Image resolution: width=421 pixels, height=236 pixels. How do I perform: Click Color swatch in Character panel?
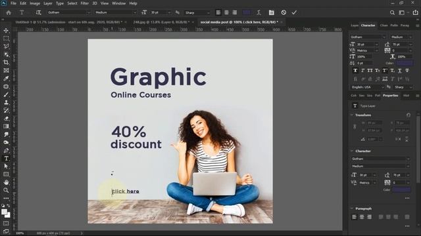coord(405,63)
